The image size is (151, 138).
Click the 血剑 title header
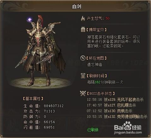click(x=77, y=7)
